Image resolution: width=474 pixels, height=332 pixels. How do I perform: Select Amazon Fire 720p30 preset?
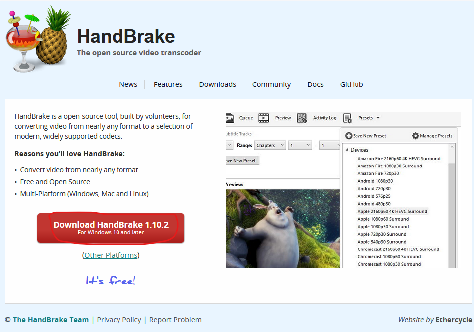378,173
